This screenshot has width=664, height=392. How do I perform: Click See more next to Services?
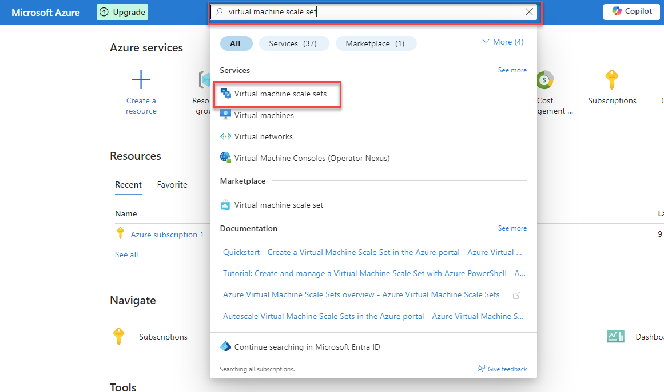(x=512, y=70)
